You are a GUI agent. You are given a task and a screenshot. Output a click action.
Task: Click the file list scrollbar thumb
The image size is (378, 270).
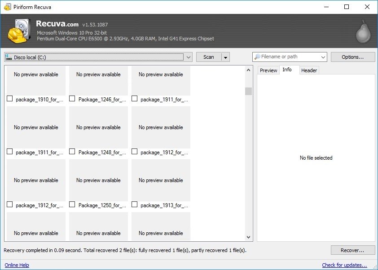click(x=248, y=91)
